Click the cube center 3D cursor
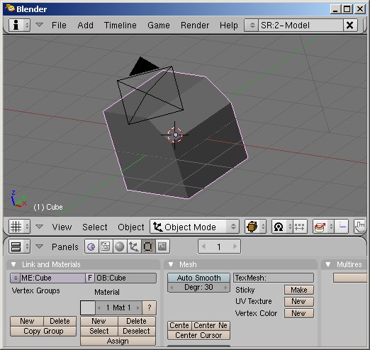This screenshot has height=350, width=370. tap(175, 135)
